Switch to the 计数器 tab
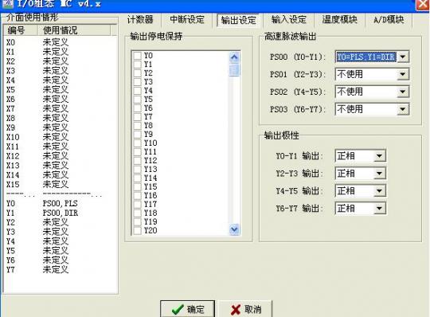The image size is (430, 317). pos(140,19)
